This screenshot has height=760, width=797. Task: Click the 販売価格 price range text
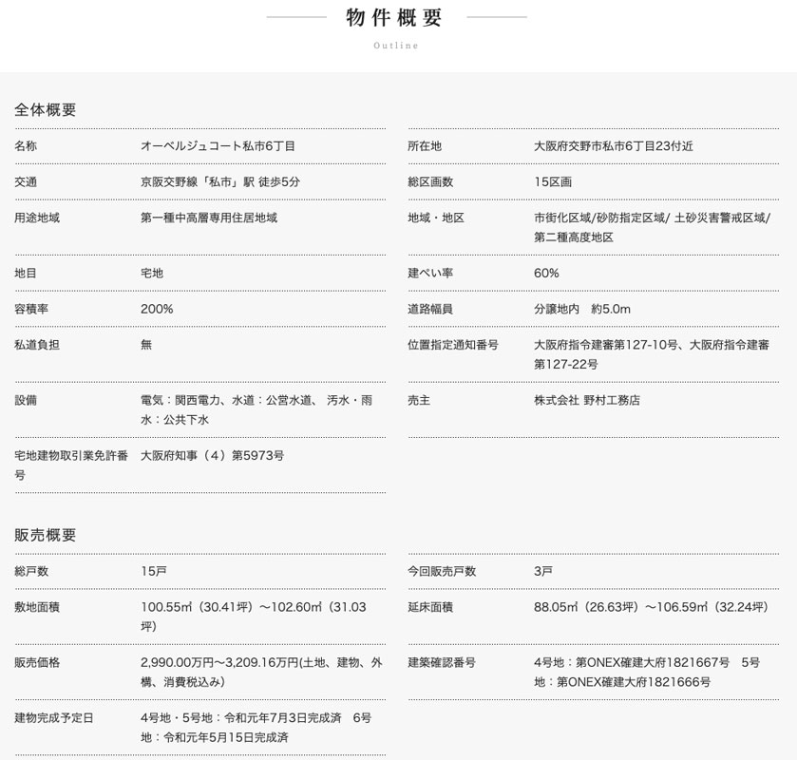click(x=261, y=672)
